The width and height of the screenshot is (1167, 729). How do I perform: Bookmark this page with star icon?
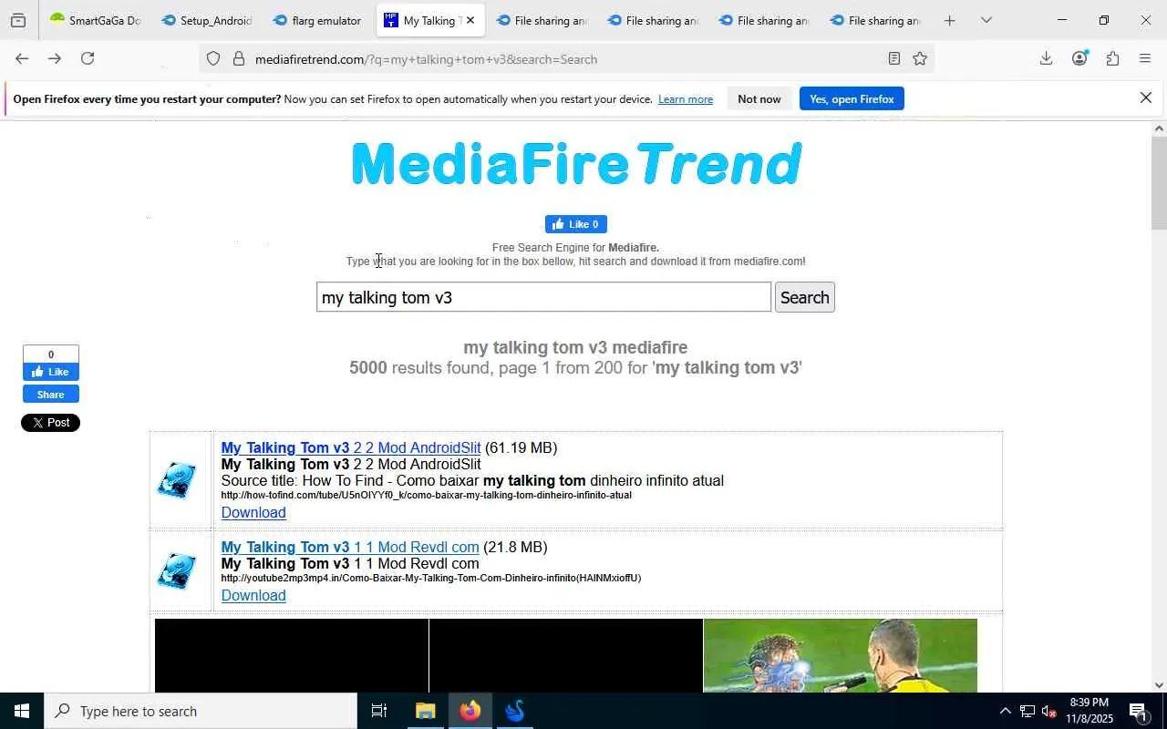pos(920,59)
